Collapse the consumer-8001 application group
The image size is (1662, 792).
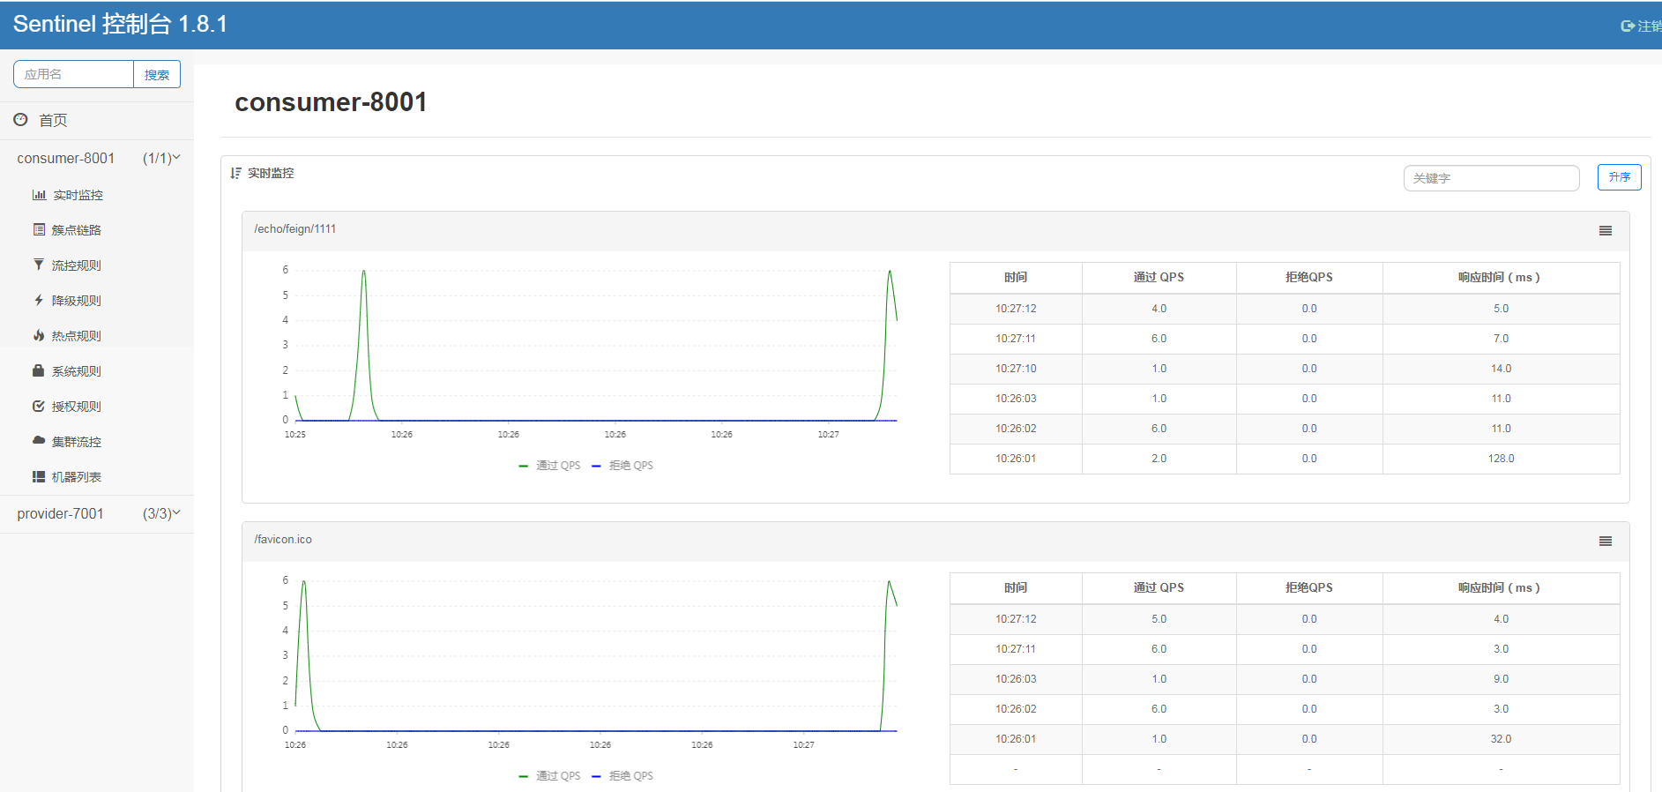click(x=97, y=158)
